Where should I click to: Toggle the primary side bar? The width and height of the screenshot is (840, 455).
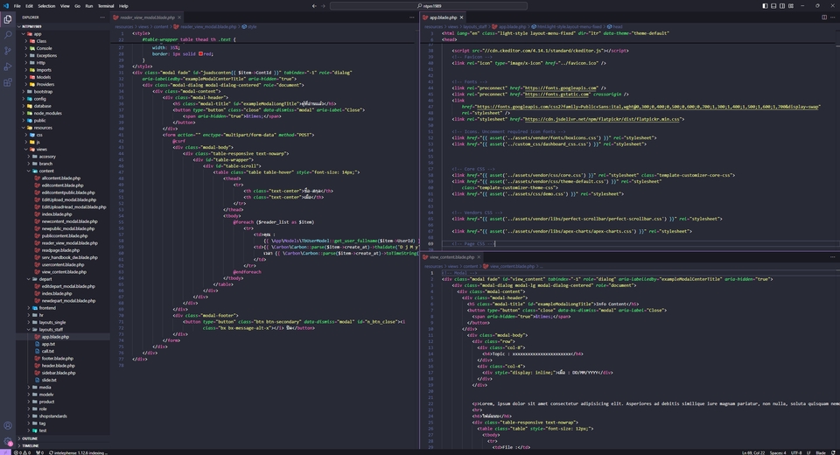pos(765,6)
